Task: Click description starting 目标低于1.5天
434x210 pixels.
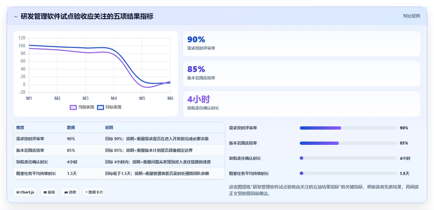Action: click(x=157, y=174)
